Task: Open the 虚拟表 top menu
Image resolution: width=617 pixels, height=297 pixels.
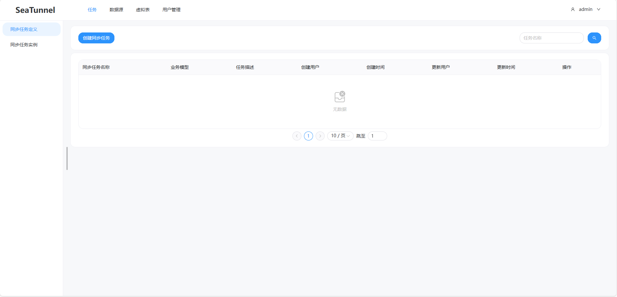Action: (x=143, y=10)
